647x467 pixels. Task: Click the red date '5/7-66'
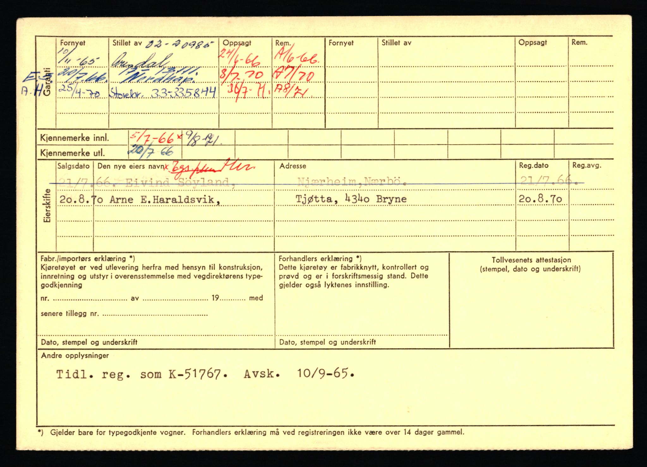pyautogui.click(x=152, y=138)
